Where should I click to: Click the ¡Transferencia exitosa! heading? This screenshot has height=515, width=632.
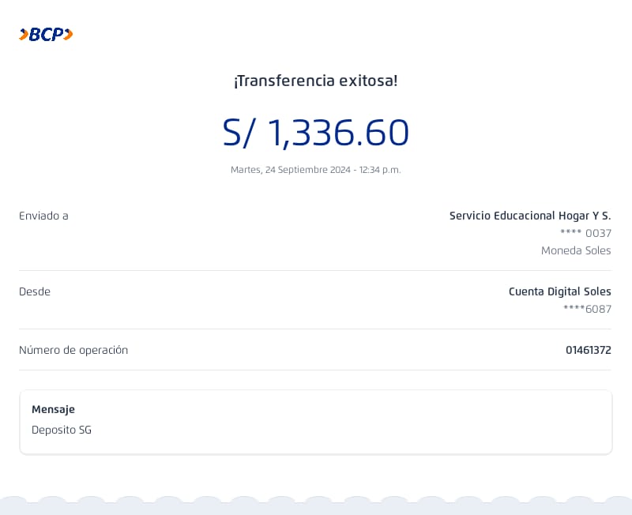[x=316, y=81]
